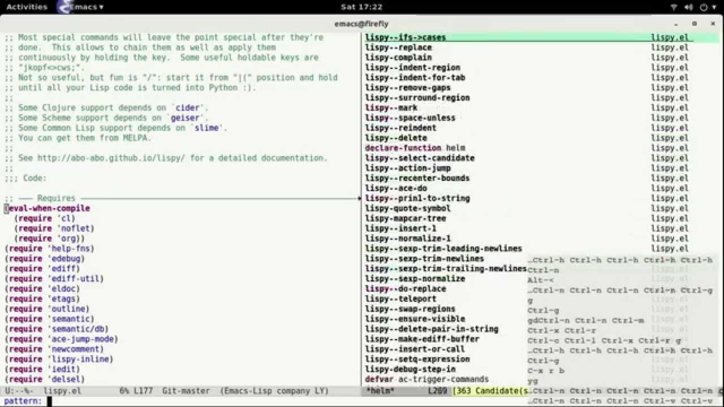This screenshot has height=407, width=724.
Task: Click the abo-abo.github.io/lispy URL in comment
Action: point(111,158)
